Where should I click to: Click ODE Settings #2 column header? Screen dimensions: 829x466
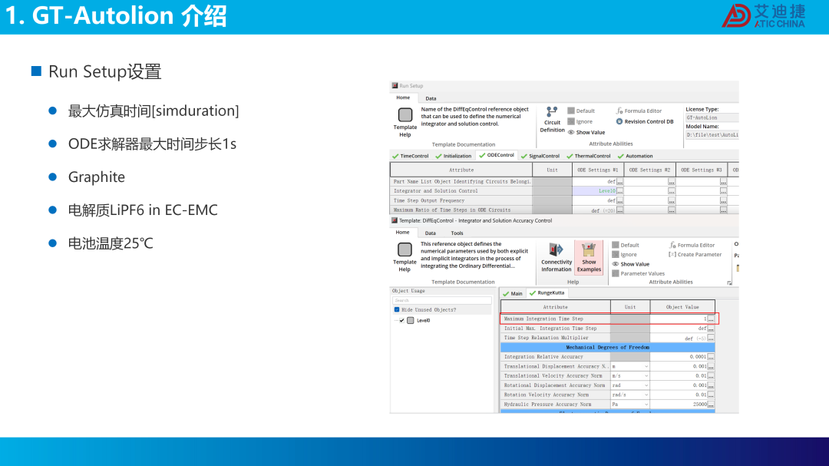pyautogui.click(x=650, y=170)
